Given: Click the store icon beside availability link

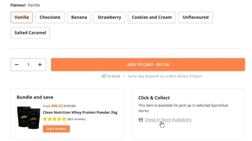Looking at the screenshot, I should (x=141, y=120).
